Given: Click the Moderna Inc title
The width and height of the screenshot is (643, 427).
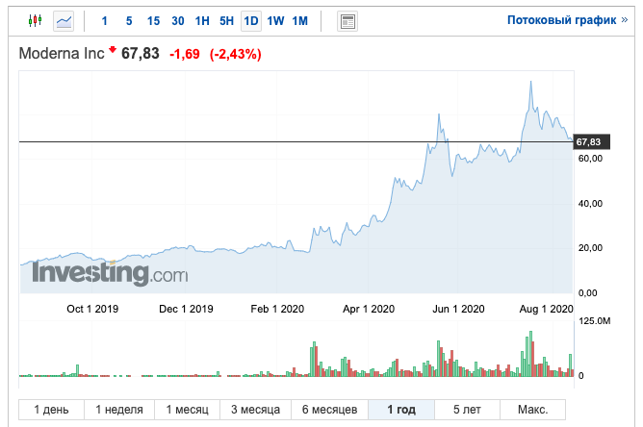Looking at the screenshot, I should tap(62, 54).
